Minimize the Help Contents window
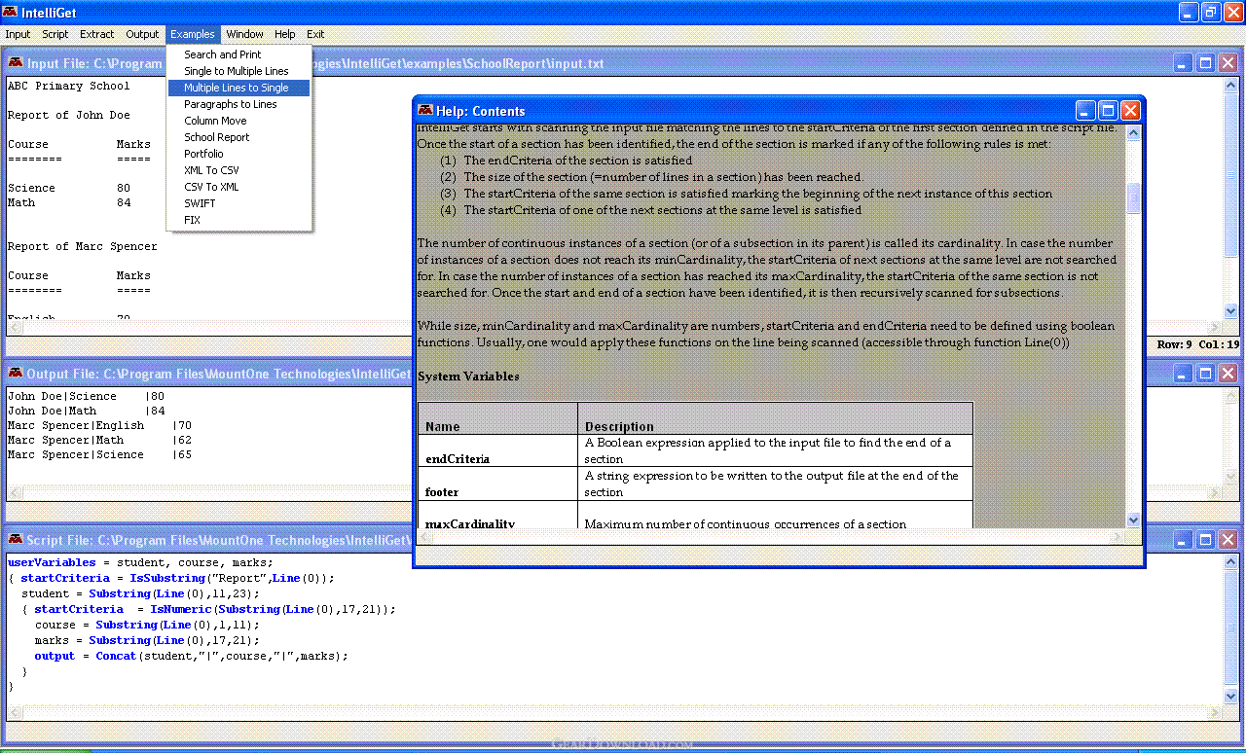 (x=1086, y=111)
